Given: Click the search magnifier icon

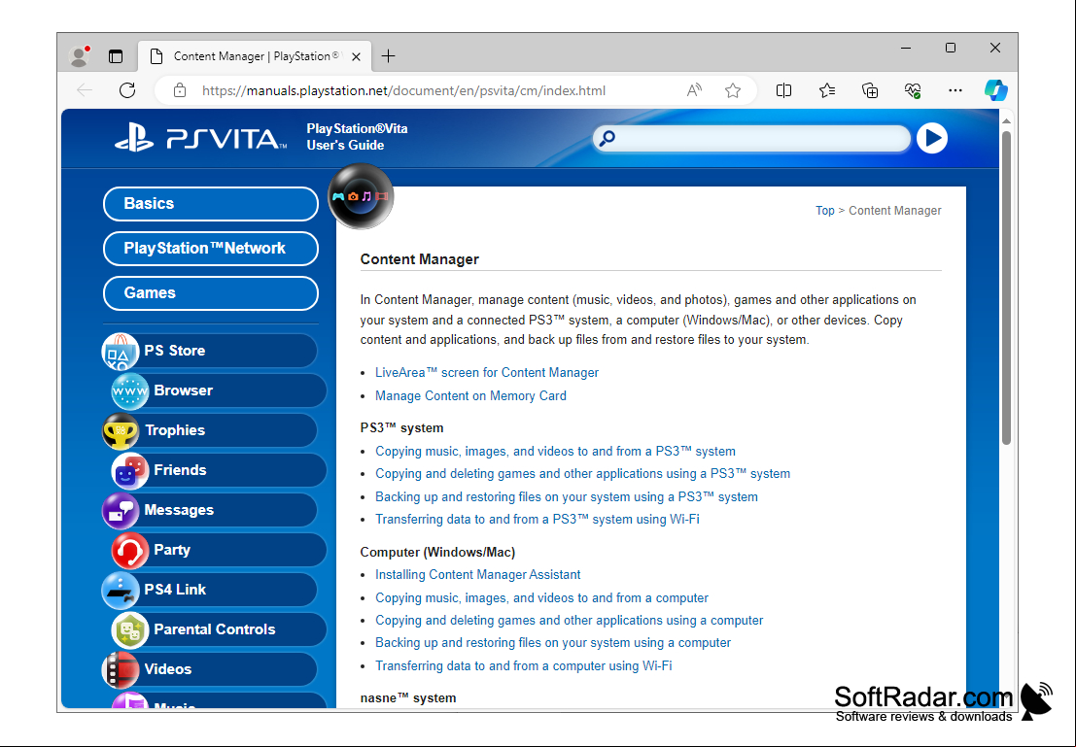Looking at the screenshot, I should click(x=607, y=139).
